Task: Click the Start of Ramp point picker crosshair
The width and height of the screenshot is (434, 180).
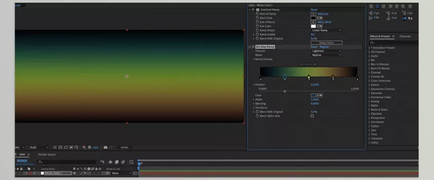Action: (313, 14)
